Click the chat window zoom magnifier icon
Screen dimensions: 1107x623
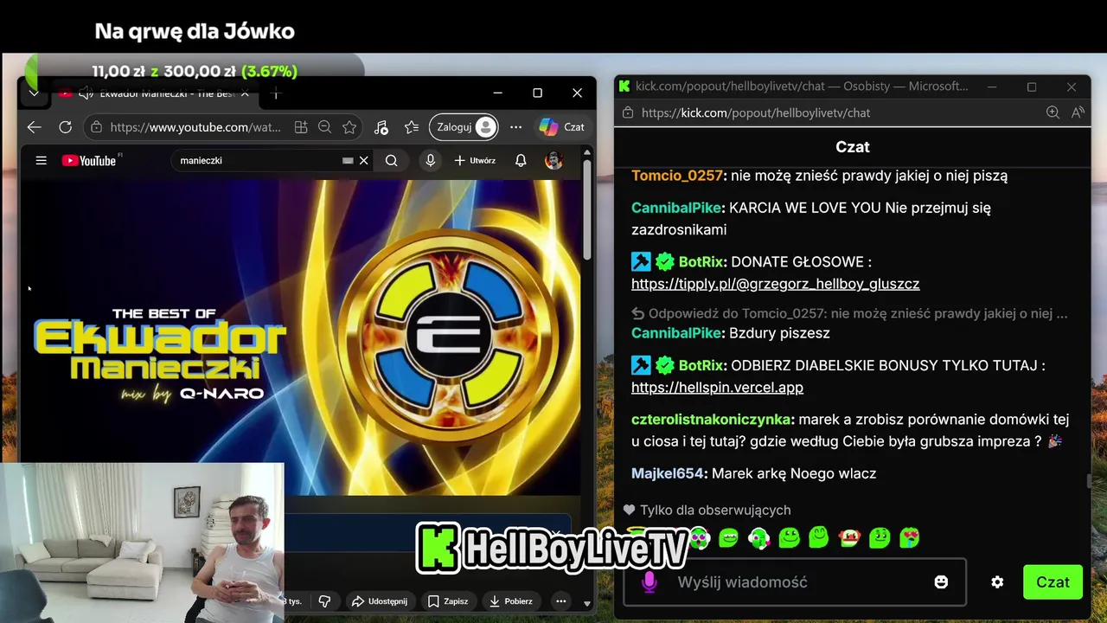(x=1053, y=112)
